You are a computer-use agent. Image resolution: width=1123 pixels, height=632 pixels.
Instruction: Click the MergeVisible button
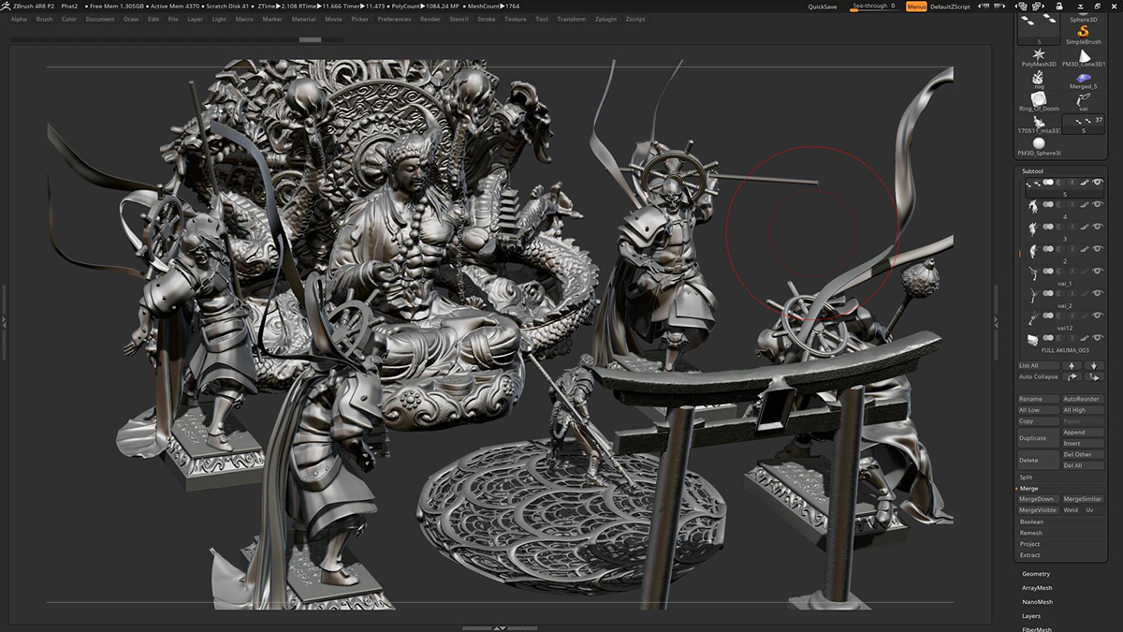pyautogui.click(x=1038, y=510)
